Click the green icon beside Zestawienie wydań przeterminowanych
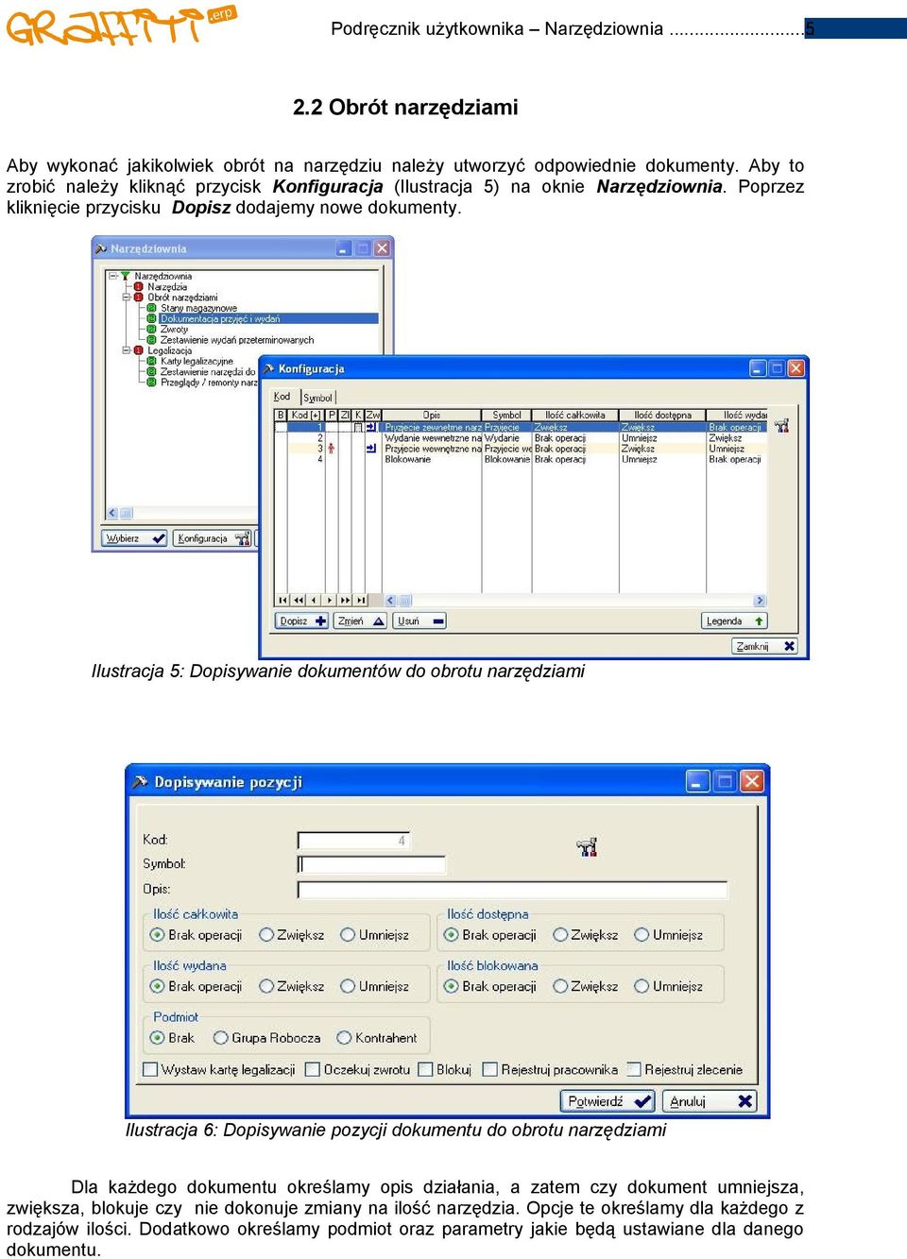This screenshot has width=907, height=1259. coord(151,340)
